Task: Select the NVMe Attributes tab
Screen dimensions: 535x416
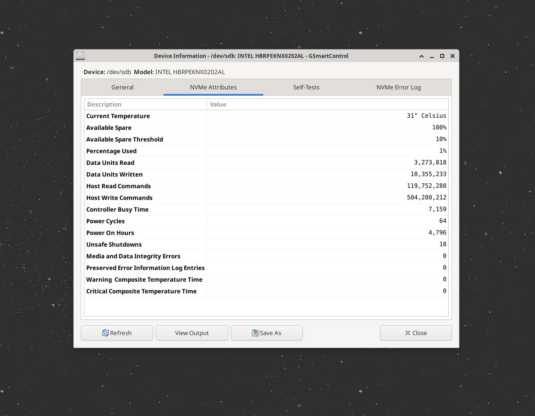Action: 213,87
